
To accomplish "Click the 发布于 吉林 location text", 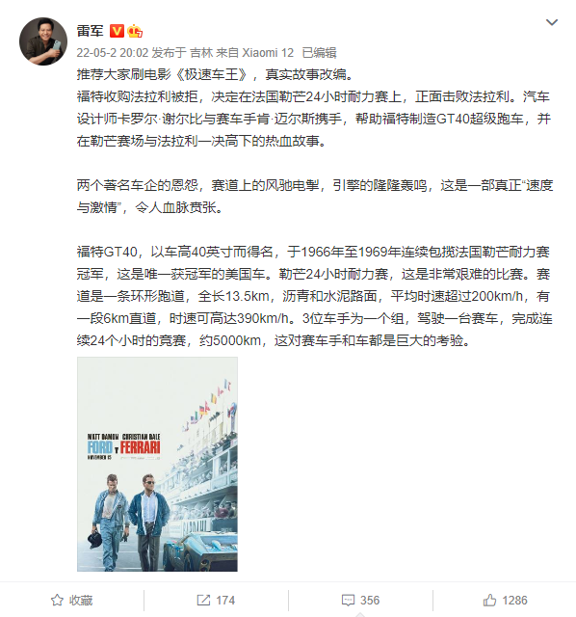I will click(x=182, y=53).
